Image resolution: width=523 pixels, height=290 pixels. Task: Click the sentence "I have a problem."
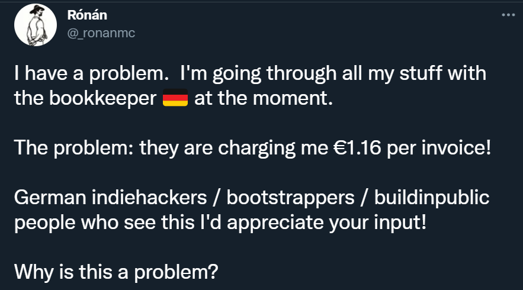point(91,73)
